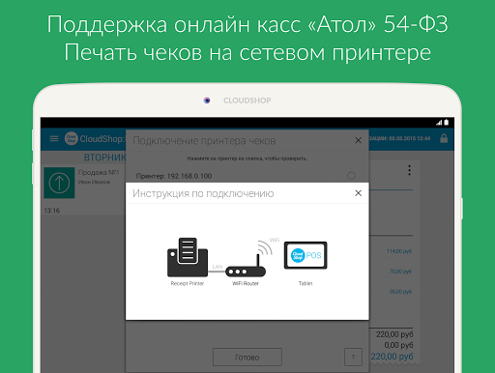This screenshot has width=495, height=373.
Task: Click the signal strength status icon
Action: pyautogui.click(x=439, y=123)
